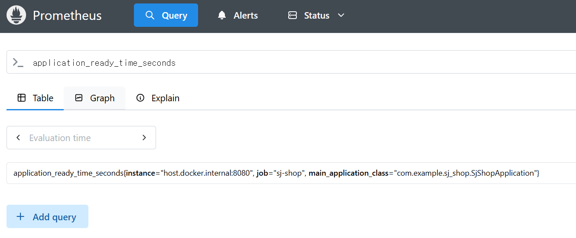Add a new query panel
576x238 pixels.
47,216
